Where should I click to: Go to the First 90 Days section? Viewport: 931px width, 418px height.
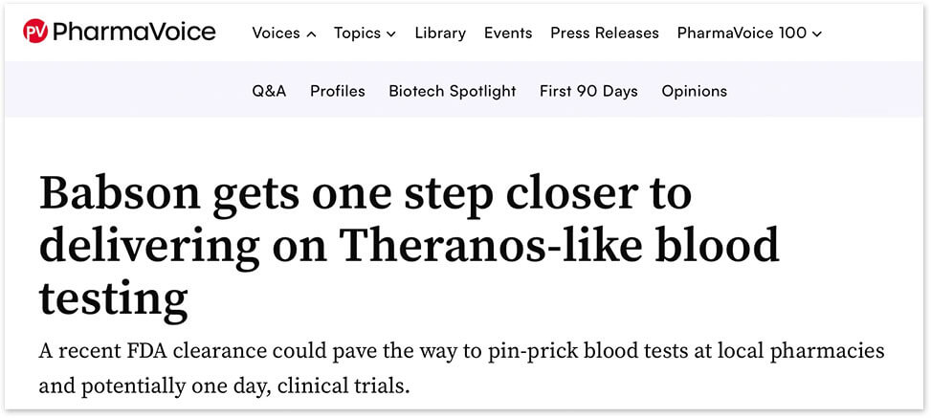click(x=588, y=91)
